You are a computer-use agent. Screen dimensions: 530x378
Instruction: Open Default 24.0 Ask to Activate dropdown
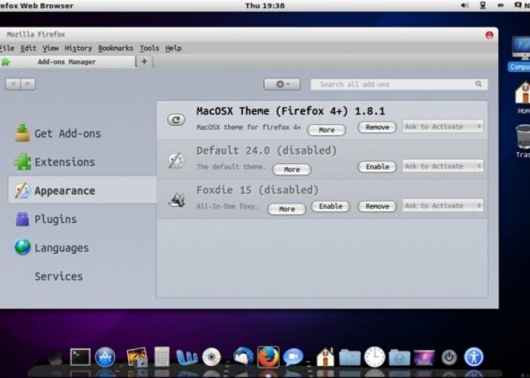(442, 166)
